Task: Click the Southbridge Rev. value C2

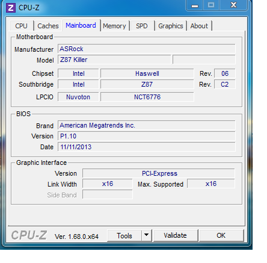Action: [x=225, y=84]
